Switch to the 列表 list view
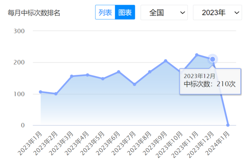Image resolution: width=244 pixels, height=160 pixels. [105, 12]
